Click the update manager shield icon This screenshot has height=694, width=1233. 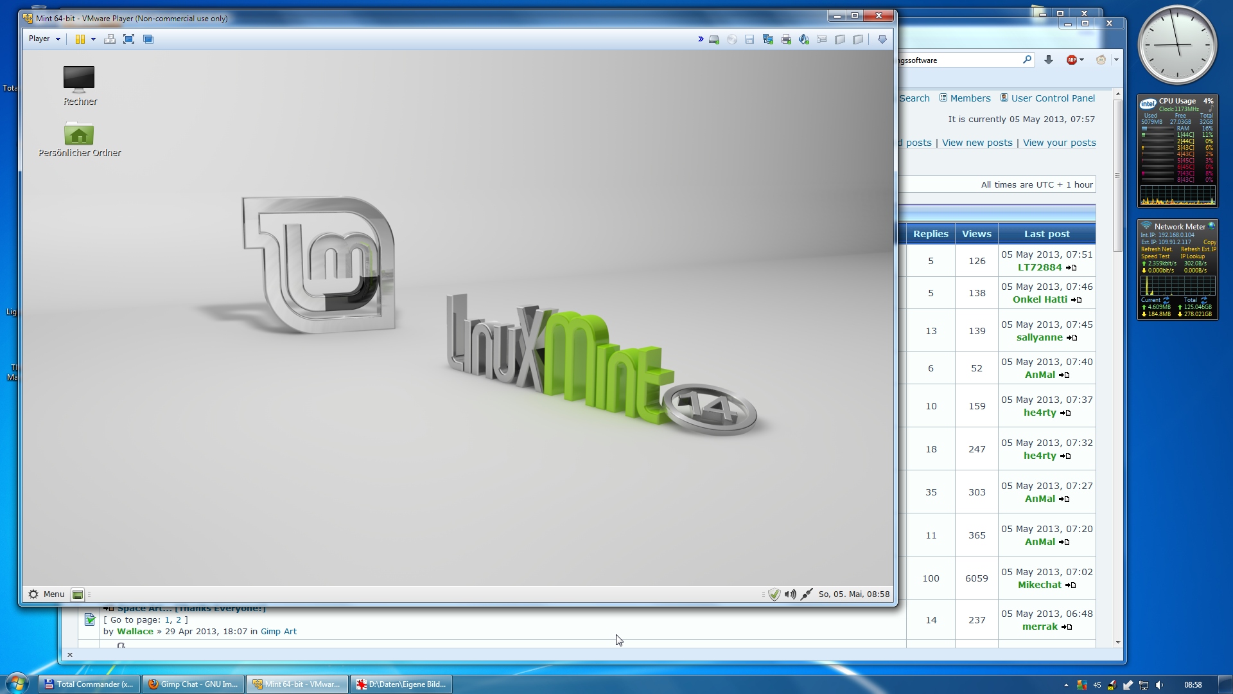pyautogui.click(x=774, y=594)
